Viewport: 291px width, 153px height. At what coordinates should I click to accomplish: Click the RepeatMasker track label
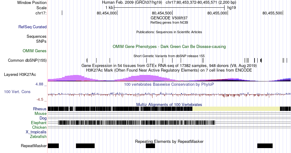pos(34,146)
